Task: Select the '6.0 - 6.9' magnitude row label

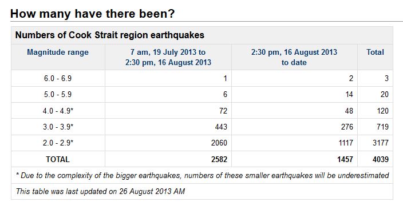Action: point(58,78)
